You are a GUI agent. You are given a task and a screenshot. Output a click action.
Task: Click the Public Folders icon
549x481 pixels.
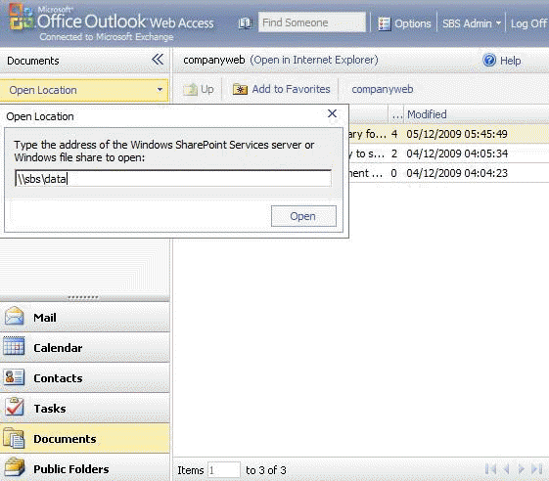[15, 467]
